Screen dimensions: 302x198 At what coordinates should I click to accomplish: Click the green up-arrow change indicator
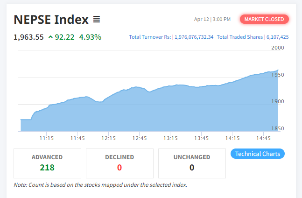pyautogui.click(x=50, y=37)
